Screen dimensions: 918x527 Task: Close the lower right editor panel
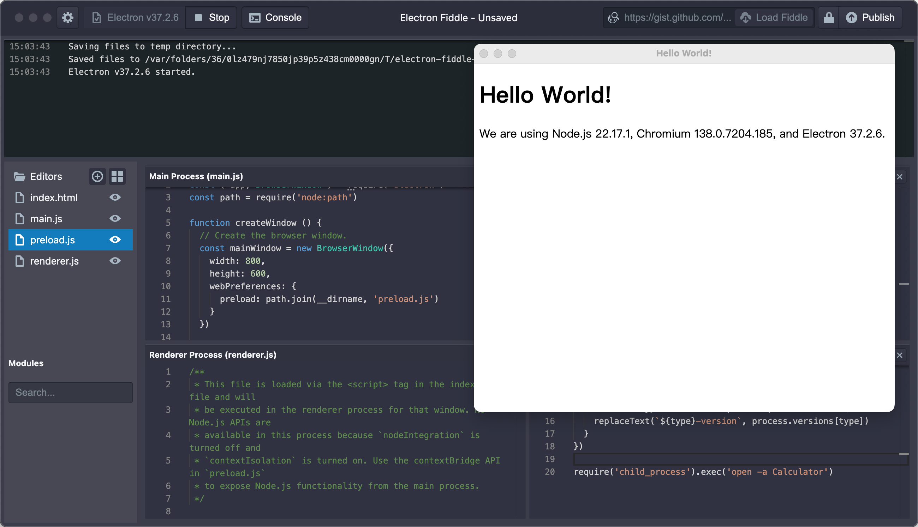[x=900, y=355]
